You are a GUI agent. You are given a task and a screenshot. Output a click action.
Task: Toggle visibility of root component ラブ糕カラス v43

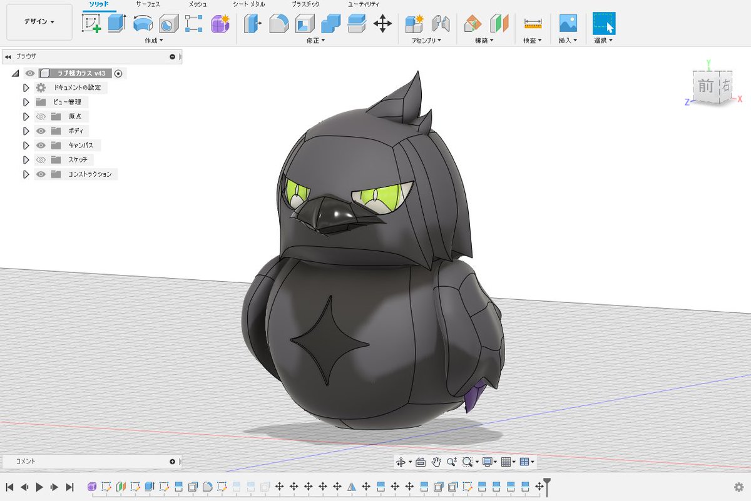[x=30, y=73]
